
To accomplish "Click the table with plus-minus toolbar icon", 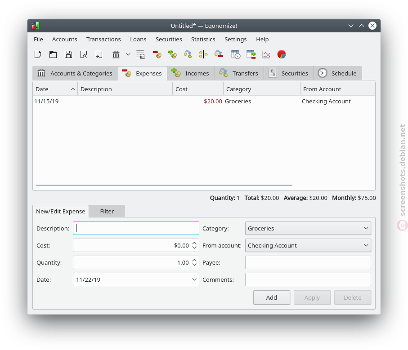I will pos(251,54).
